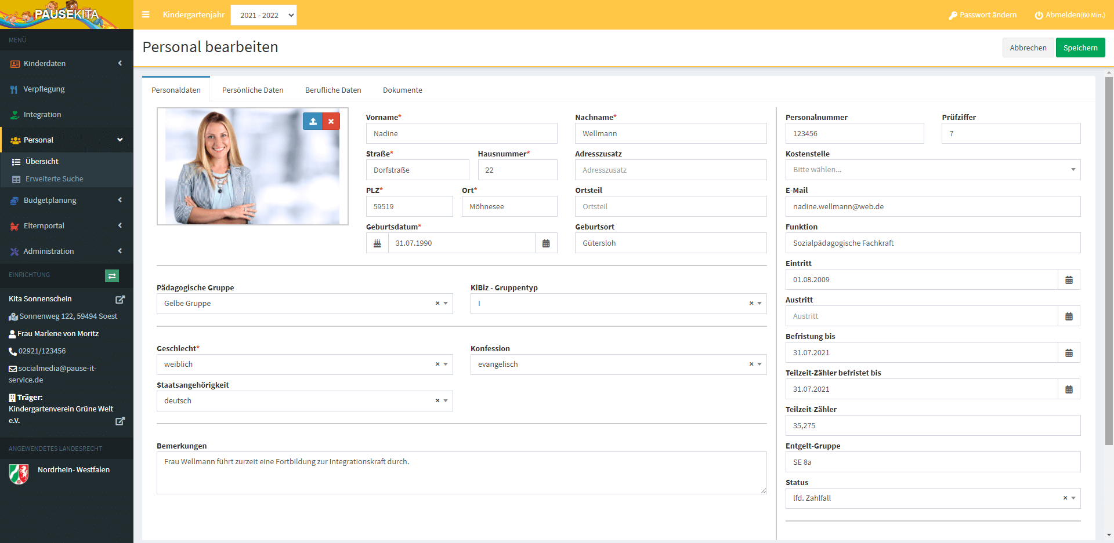Open Kita Sonnenschein external link icon

coord(120,300)
